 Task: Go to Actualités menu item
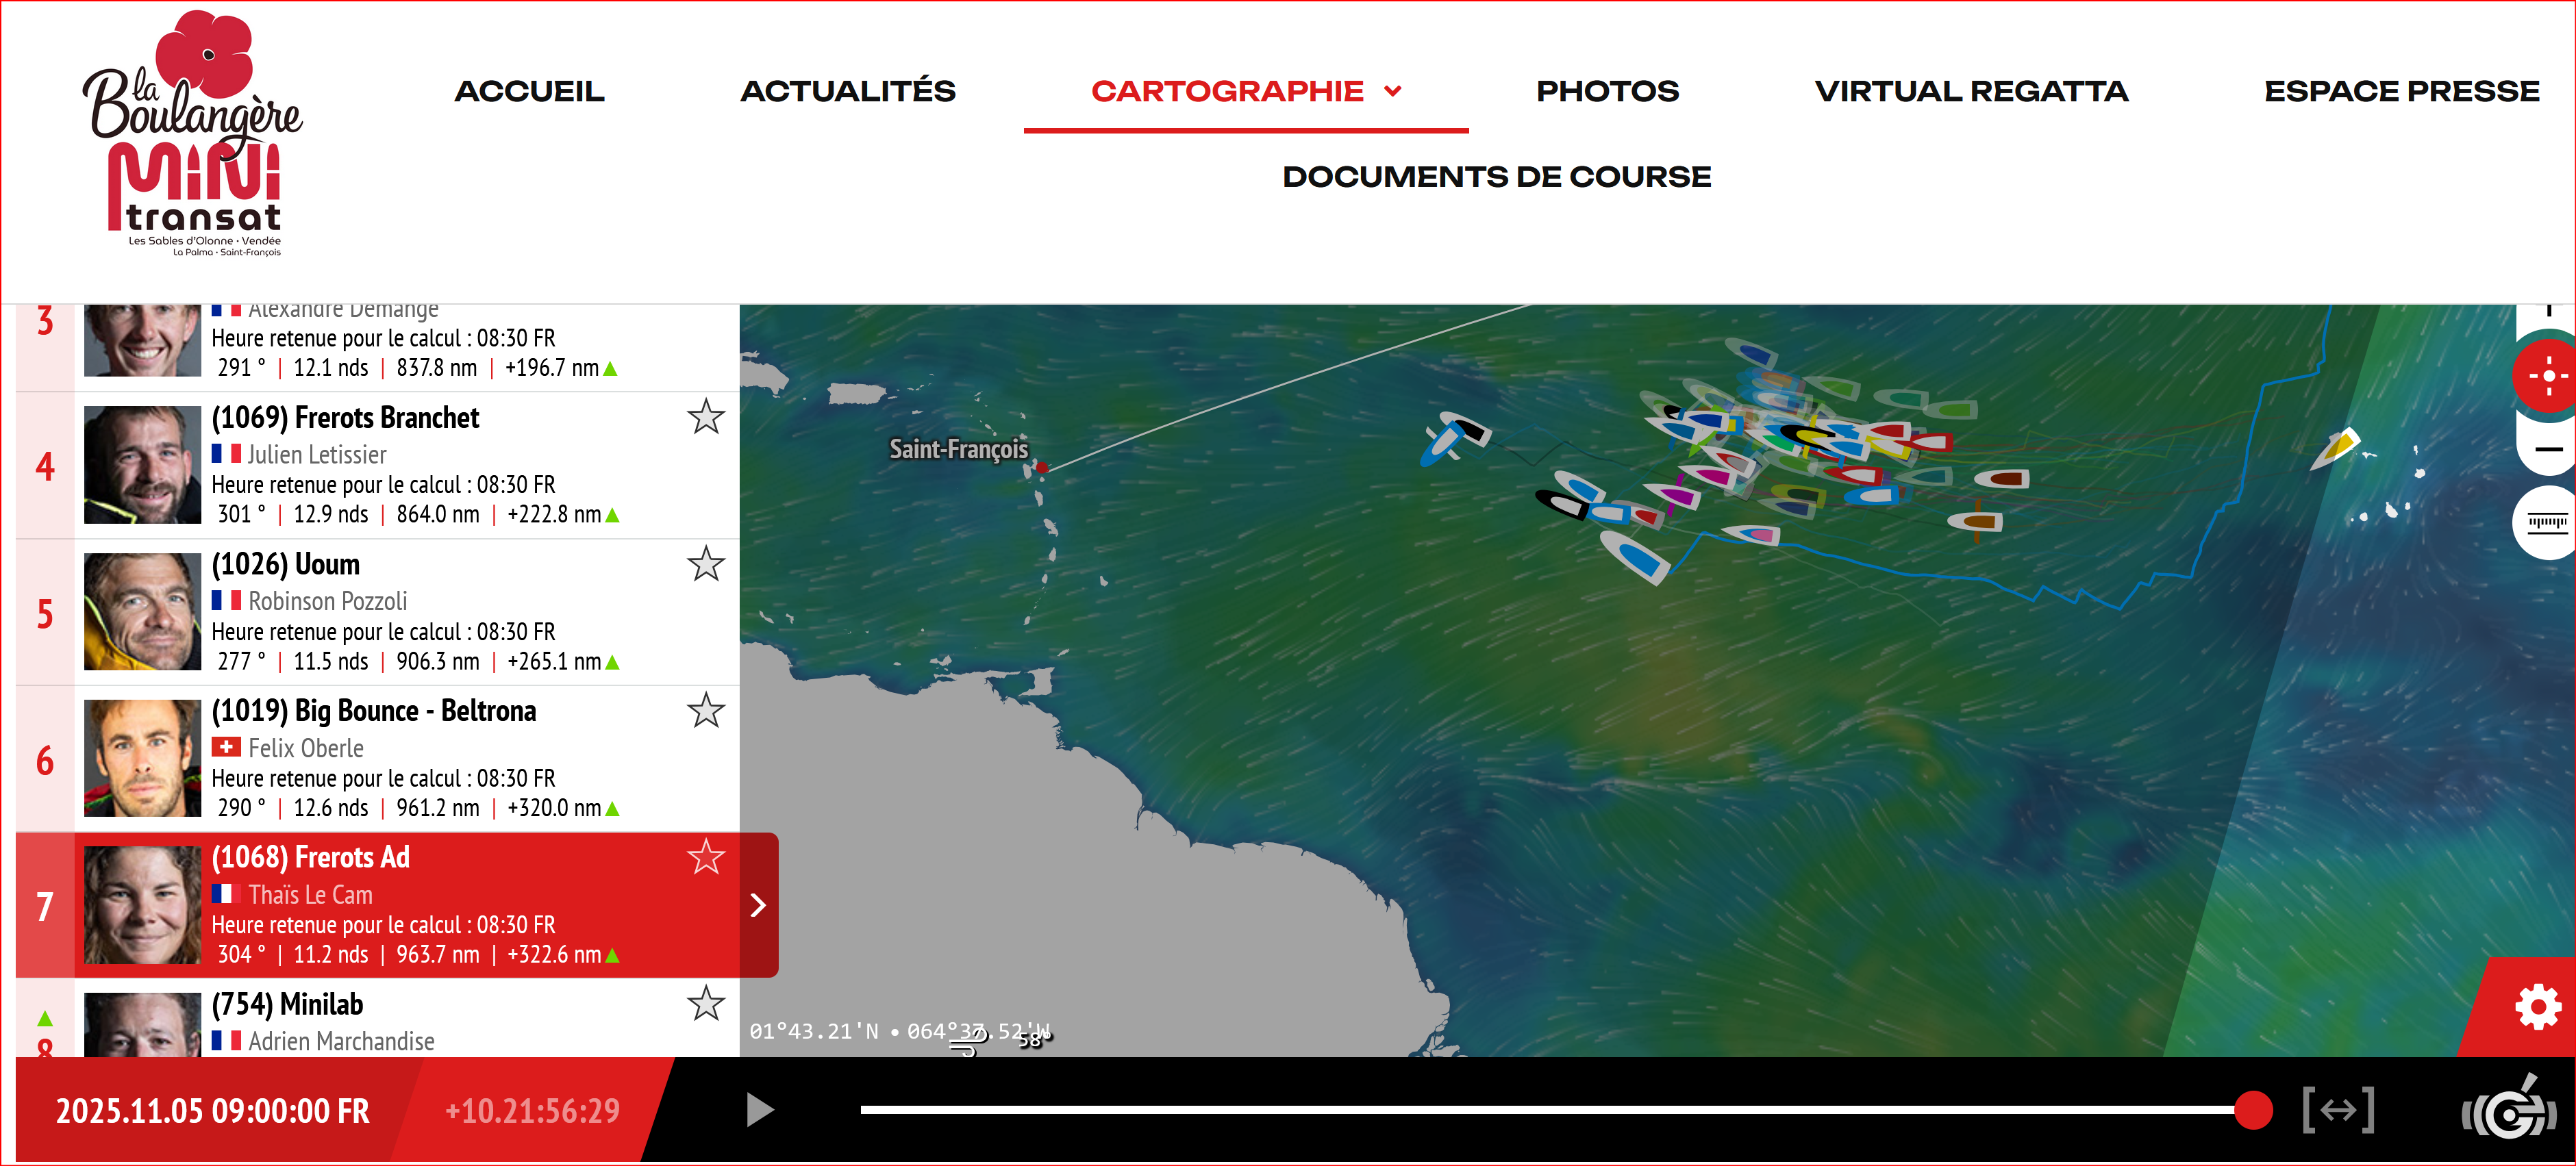(847, 91)
